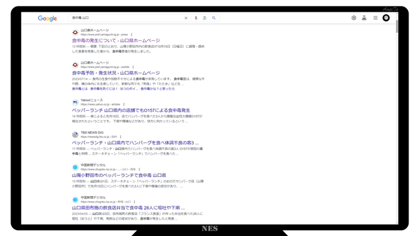
Task: Open the Google account avatar
Action: (x=386, y=18)
